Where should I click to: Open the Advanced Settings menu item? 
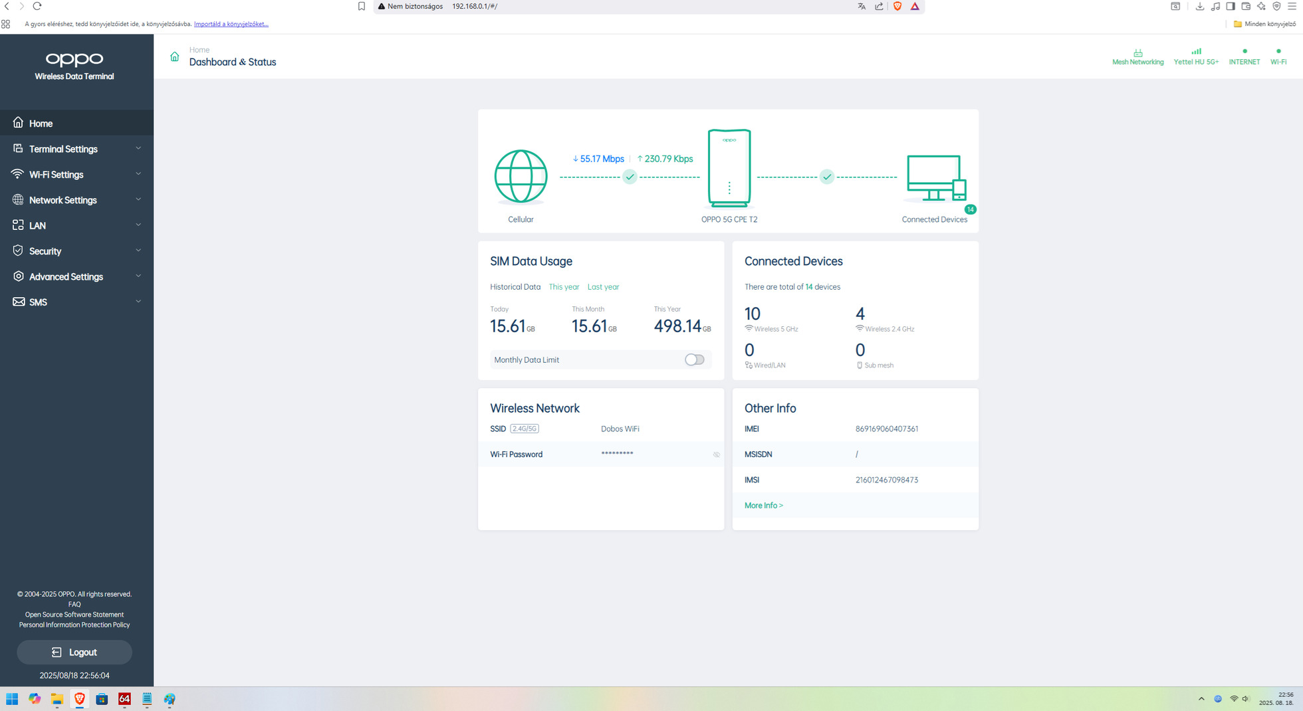coord(76,276)
